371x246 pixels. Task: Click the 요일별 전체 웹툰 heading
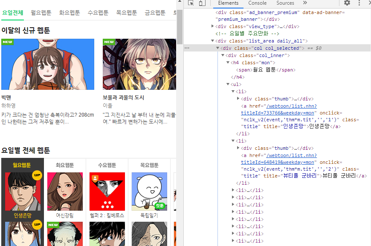coord(26,150)
